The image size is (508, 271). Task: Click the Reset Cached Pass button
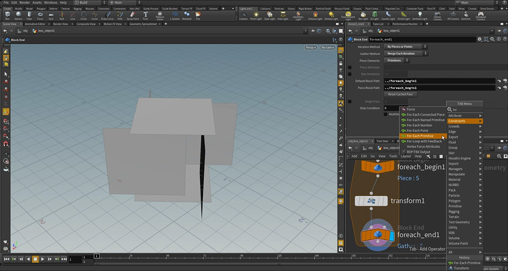click(x=400, y=94)
